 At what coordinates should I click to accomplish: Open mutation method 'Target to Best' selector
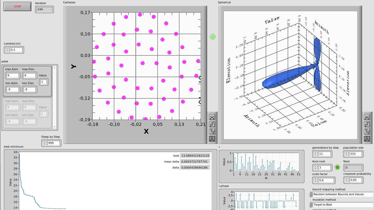[x=343, y=205]
